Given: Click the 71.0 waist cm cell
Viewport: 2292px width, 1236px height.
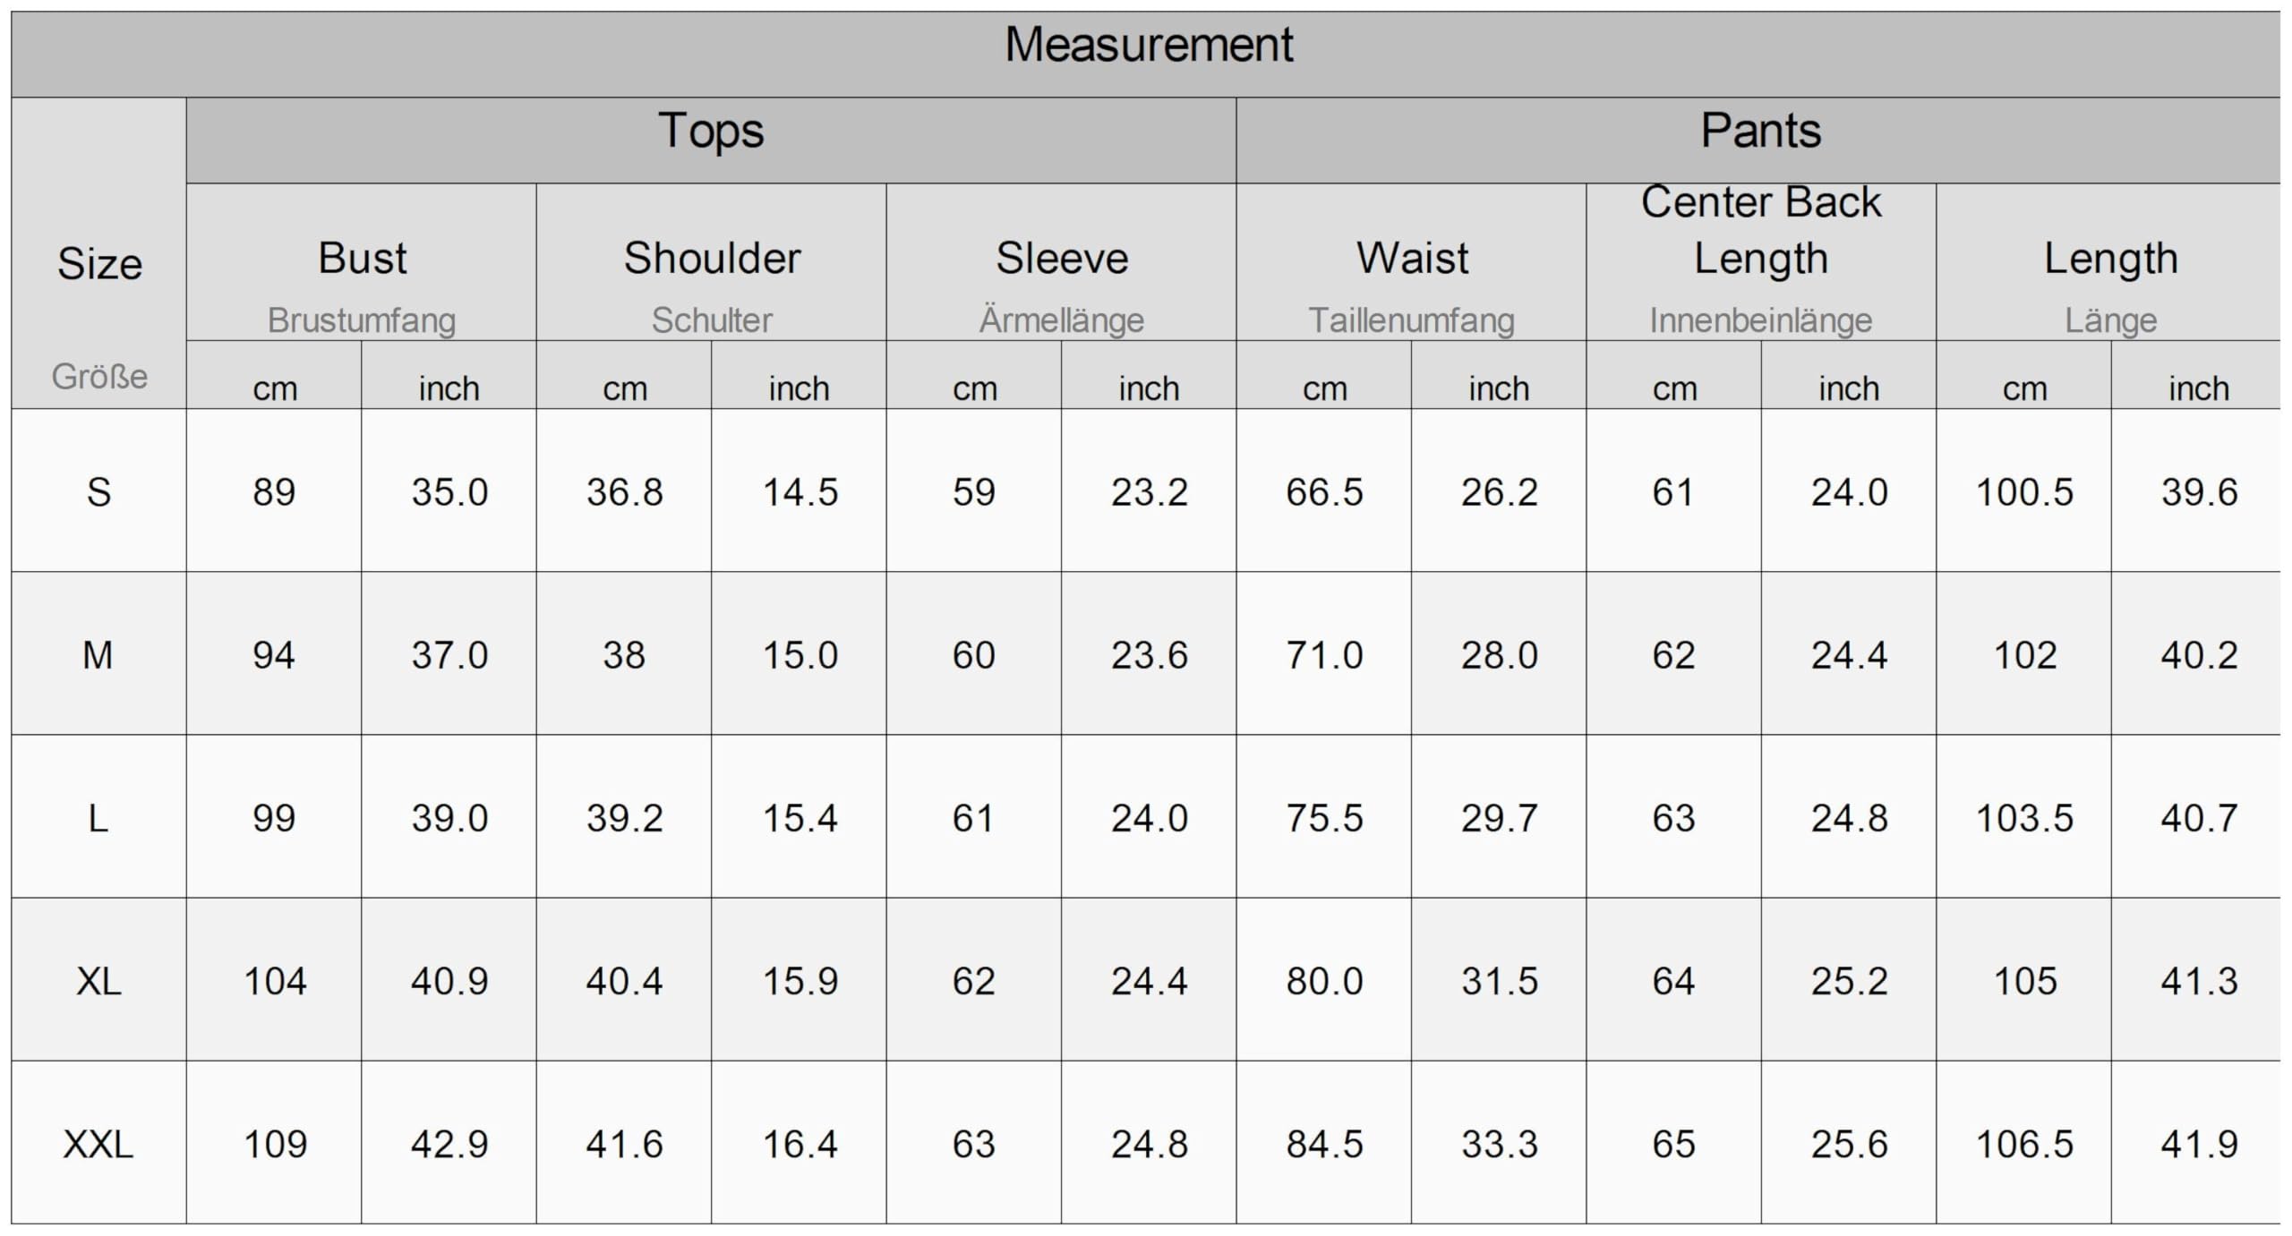Looking at the screenshot, I should (1324, 655).
